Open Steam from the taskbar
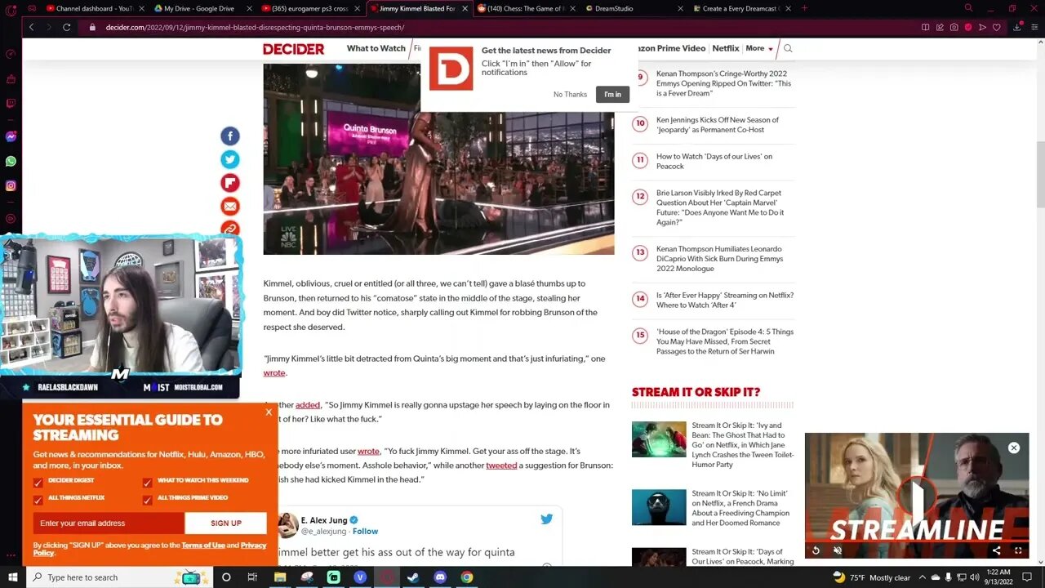Viewport: 1045px width, 588px height. [414, 577]
